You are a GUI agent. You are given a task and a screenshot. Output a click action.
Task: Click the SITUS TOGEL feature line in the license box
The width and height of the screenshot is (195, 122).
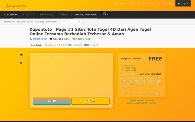tap(131, 68)
